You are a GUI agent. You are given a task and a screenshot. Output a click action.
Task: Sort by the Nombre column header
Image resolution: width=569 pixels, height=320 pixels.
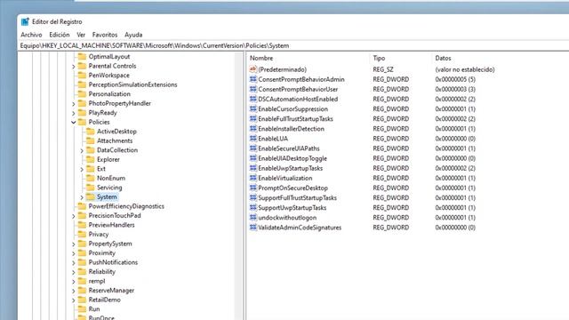pyautogui.click(x=261, y=58)
